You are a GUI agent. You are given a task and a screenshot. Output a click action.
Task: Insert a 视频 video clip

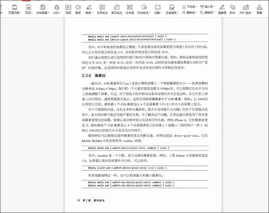pos(68,9)
